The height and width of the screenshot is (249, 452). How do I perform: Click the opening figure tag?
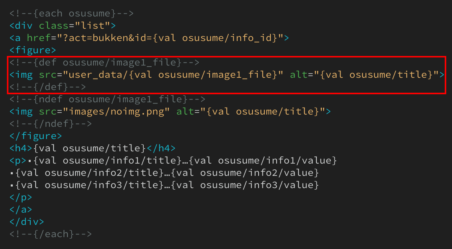33,50
